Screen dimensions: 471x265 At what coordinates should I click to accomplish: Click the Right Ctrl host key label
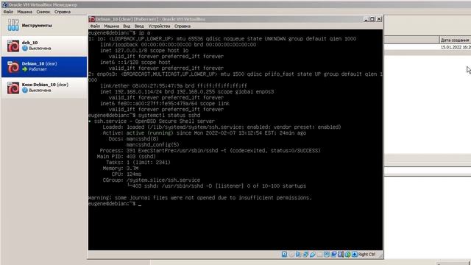(366, 254)
